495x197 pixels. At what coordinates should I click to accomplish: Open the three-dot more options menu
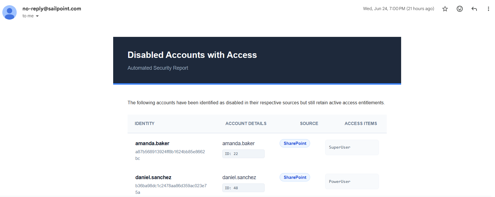(488, 9)
